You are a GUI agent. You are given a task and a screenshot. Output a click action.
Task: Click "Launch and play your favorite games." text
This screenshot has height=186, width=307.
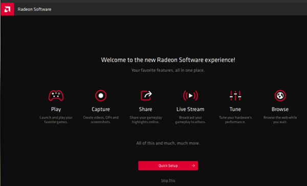[x=56, y=120]
